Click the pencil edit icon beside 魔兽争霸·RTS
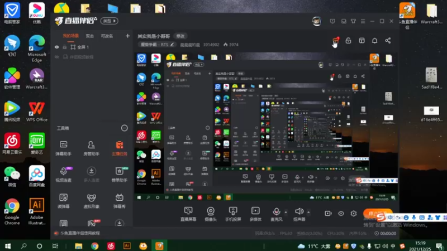 pos(172,45)
